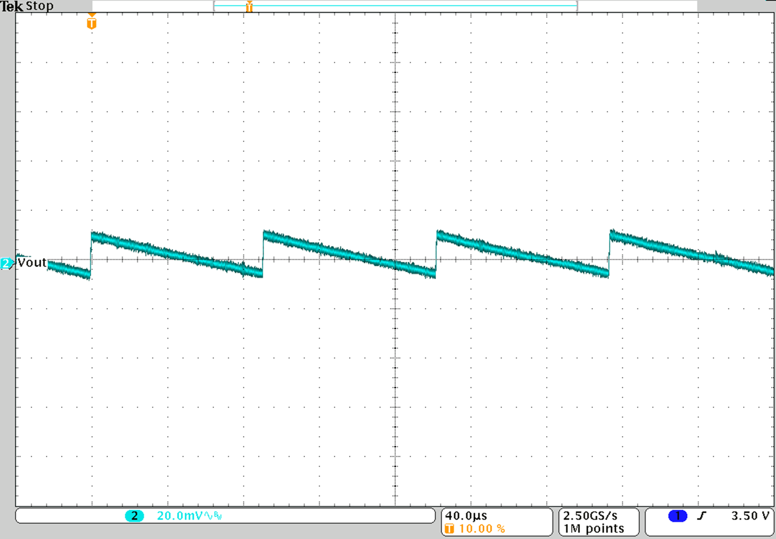Click the Vout waveform label
The width and height of the screenshot is (776, 539).
32,263
